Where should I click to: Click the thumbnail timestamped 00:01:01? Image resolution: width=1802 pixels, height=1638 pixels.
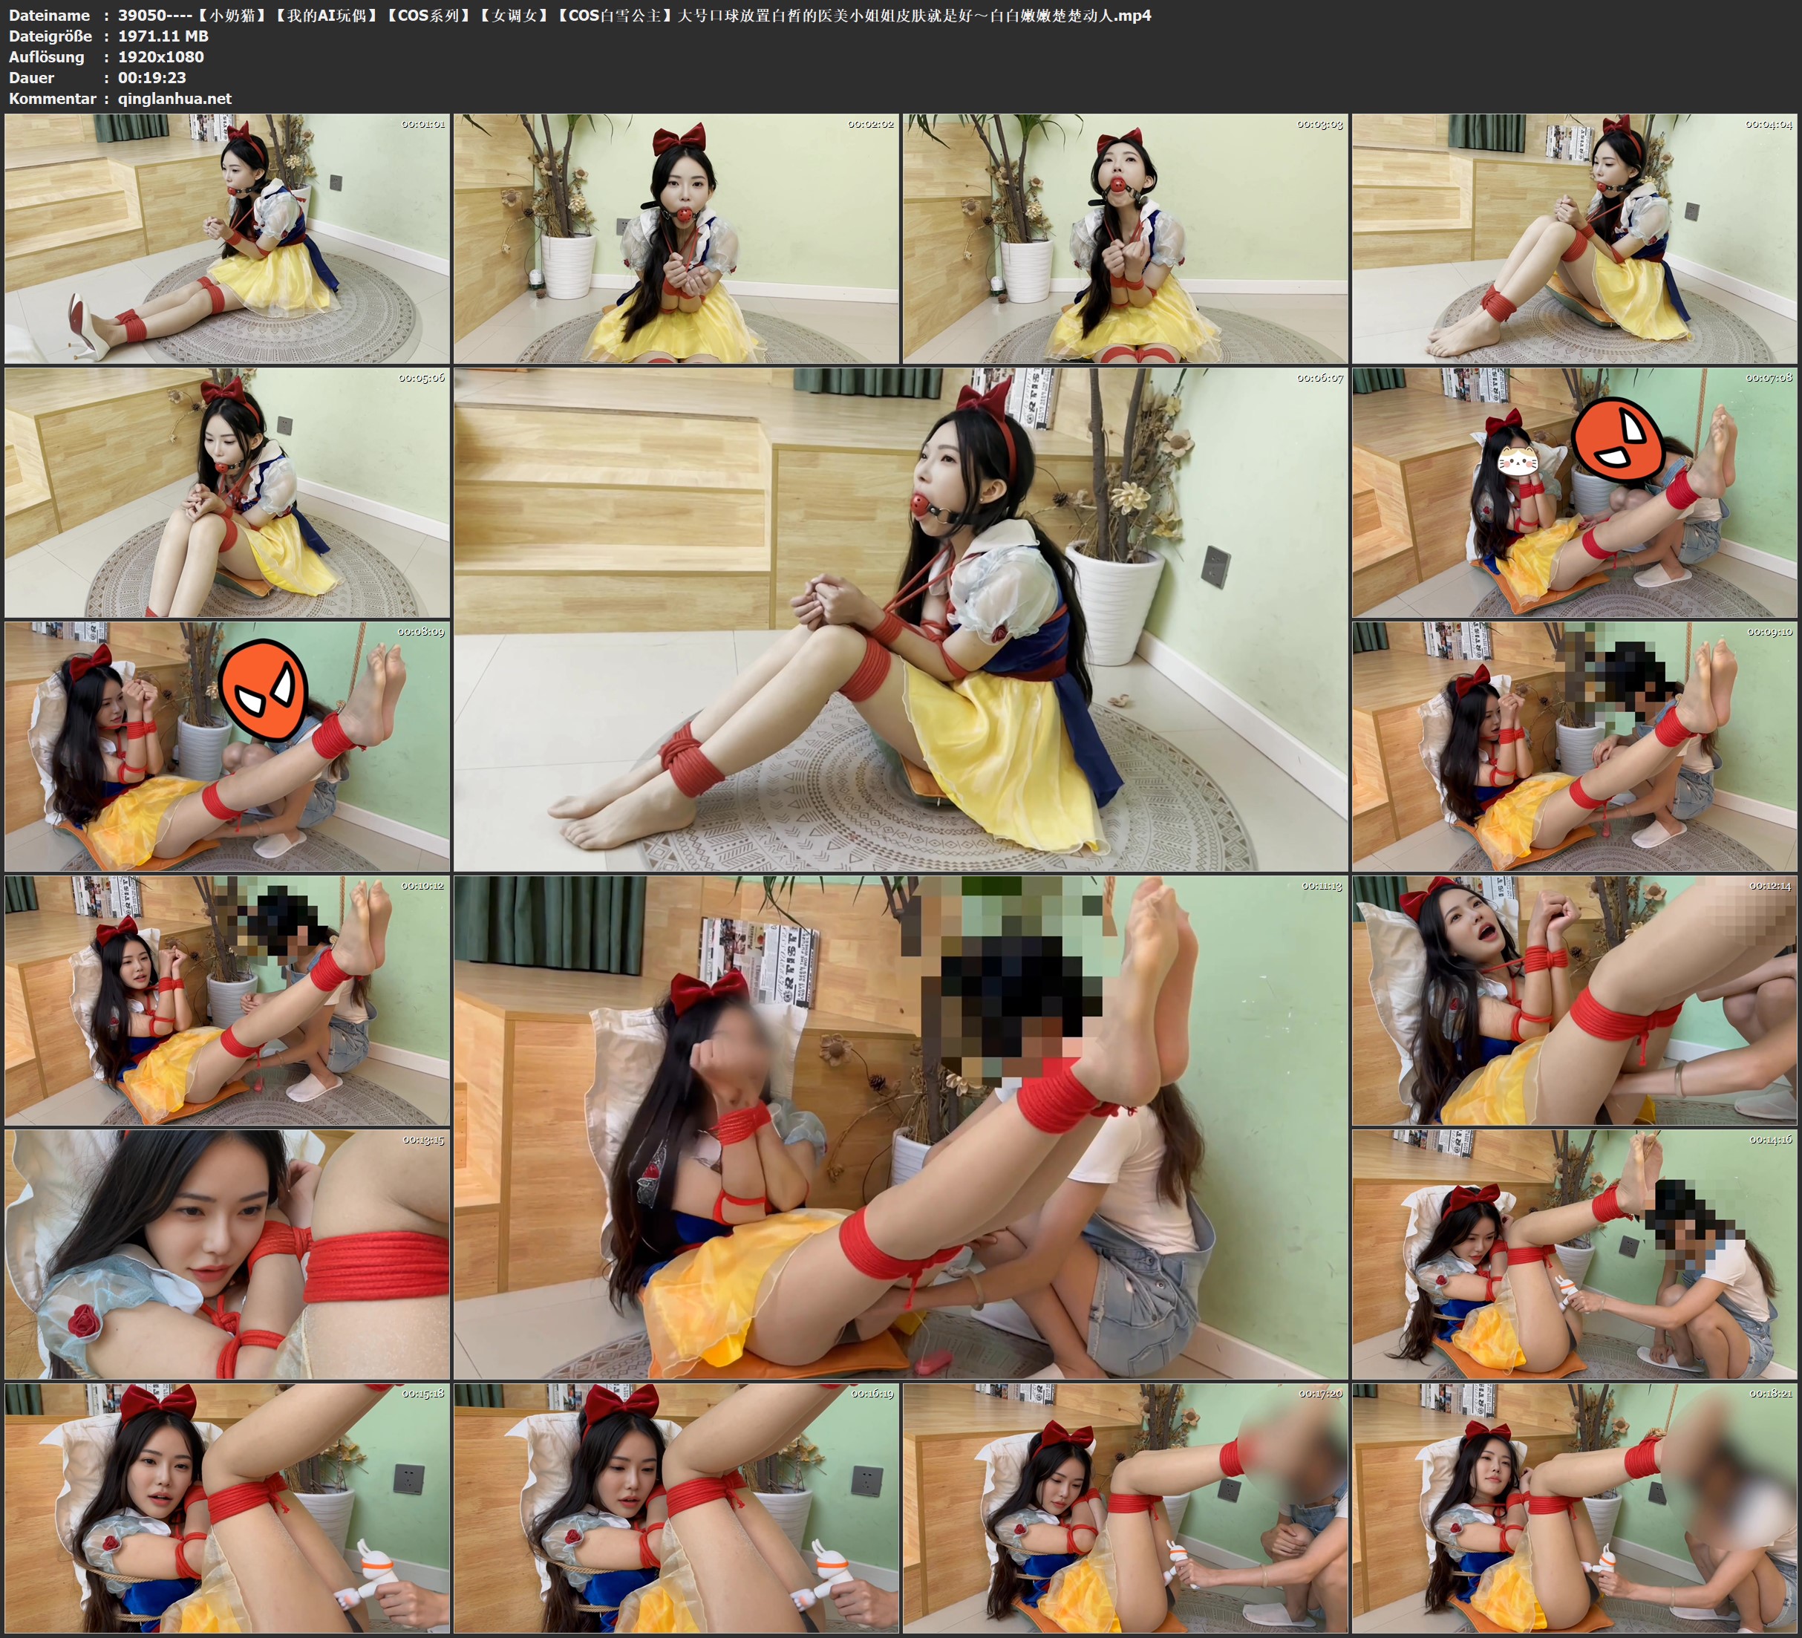227,238
